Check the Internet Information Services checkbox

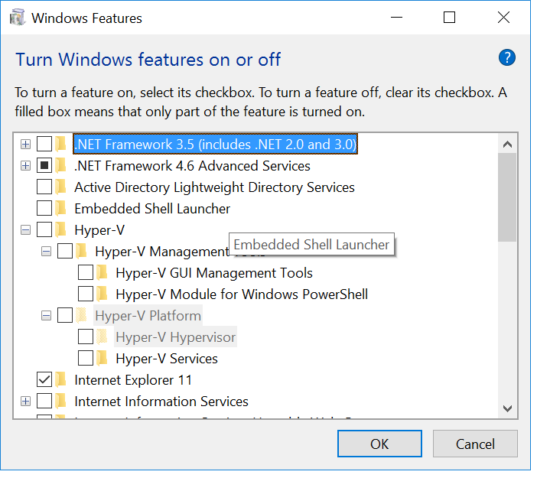point(44,401)
